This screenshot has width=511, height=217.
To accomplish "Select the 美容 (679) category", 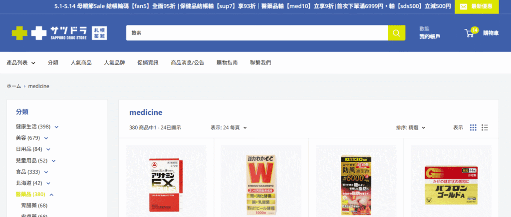I will tap(28, 138).
